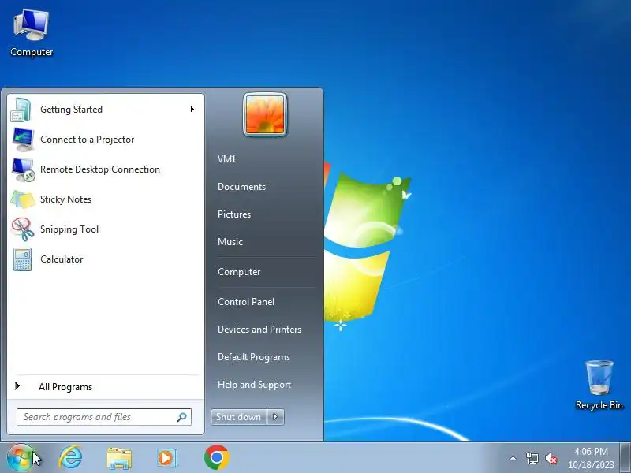The width and height of the screenshot is (631, 473).
Task: Open the clock showing 4:06 PM
Action: [591, 458]
